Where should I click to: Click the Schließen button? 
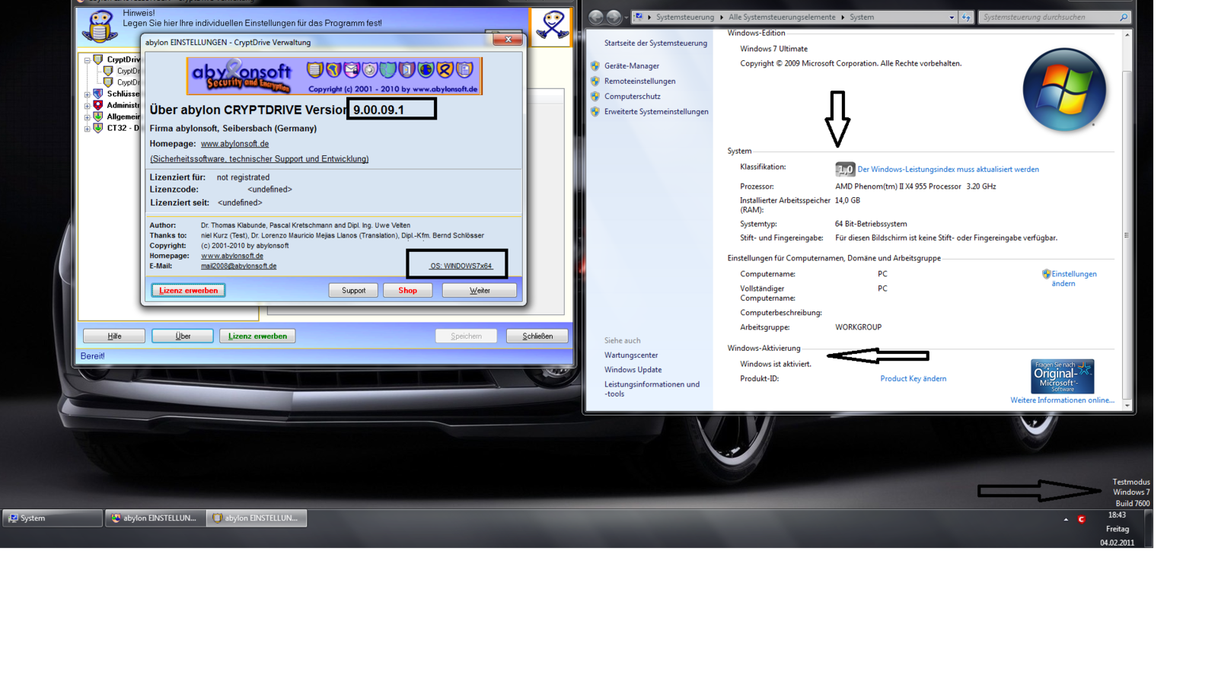pyautogui.click(x=537, y=336)
